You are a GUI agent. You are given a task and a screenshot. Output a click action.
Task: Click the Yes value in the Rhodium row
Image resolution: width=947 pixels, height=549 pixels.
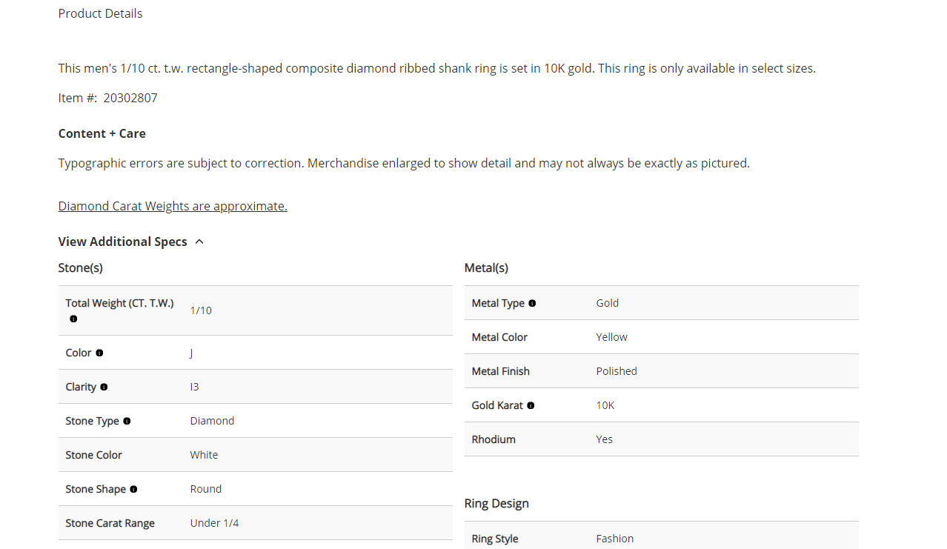point(605,439)
